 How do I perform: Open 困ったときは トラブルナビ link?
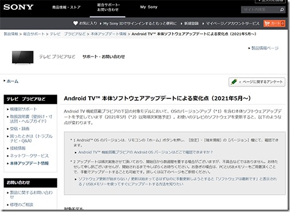[x=31, y=138]
